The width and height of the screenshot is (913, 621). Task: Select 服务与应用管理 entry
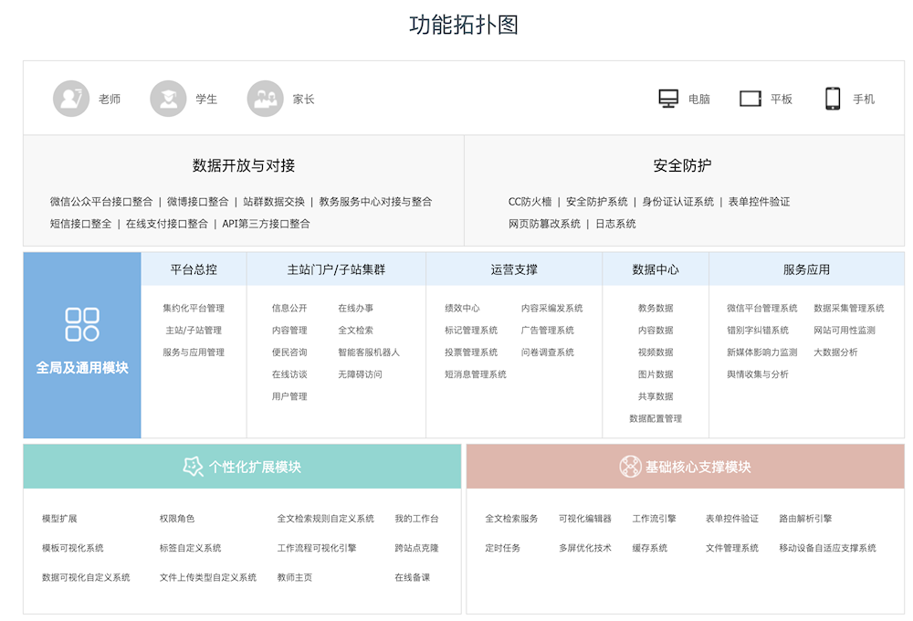coord(194,353)
